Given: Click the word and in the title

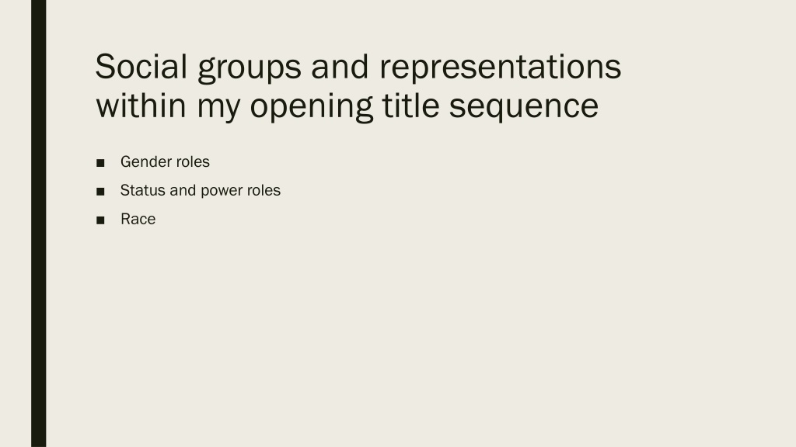Looking at the screenshot, I should [340, 67].
